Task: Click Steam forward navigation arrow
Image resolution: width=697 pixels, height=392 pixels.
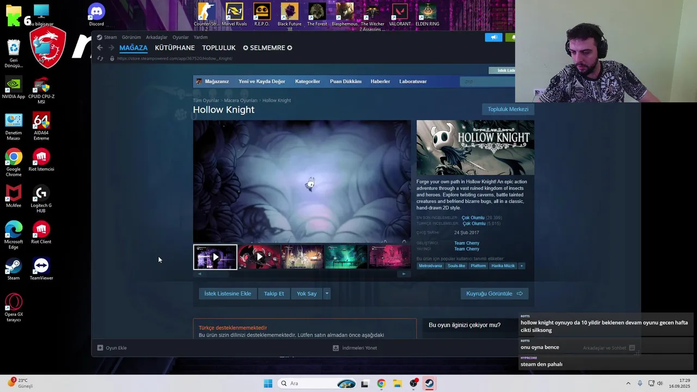Action: coord(111,48)
